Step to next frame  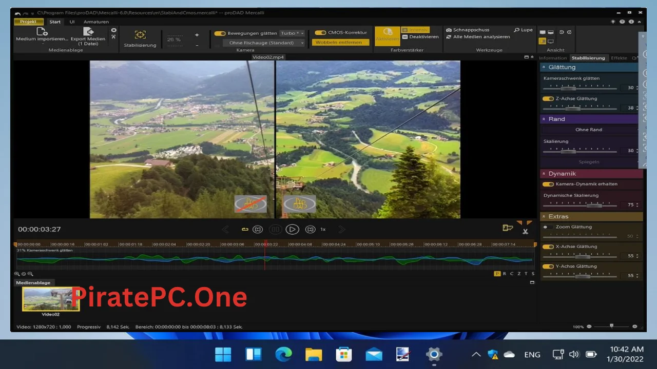click(x=310, y=230)
